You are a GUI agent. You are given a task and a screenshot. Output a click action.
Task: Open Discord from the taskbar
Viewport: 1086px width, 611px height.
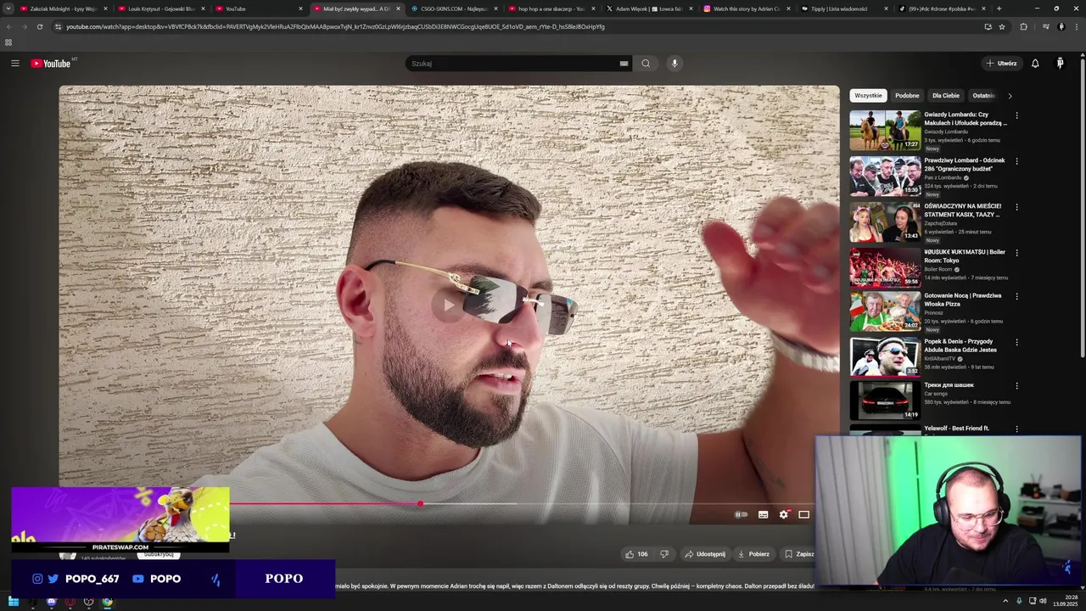tap(51, 602)
